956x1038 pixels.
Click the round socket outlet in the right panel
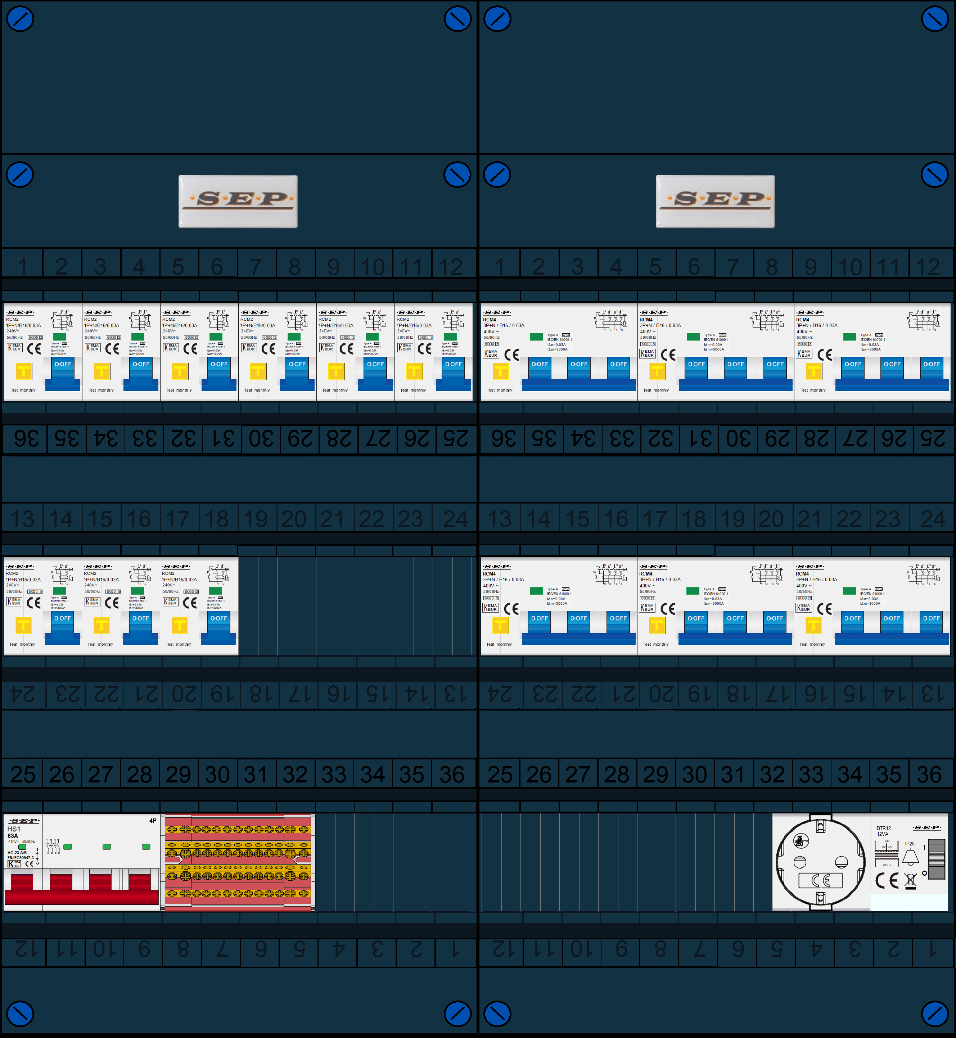pyautogui.click(x=820, y=862)
